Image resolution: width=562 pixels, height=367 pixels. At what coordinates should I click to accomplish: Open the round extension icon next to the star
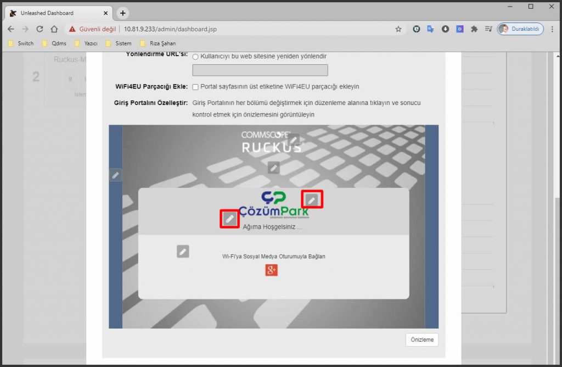(416, 29)
